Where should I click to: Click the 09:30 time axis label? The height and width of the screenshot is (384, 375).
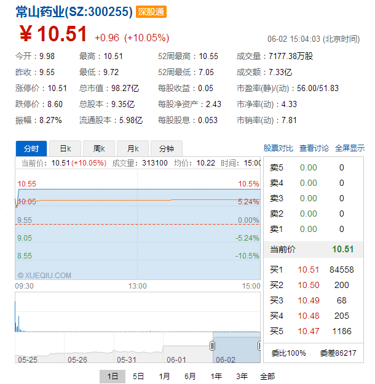coord(24,286)
